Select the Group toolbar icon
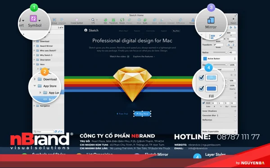The width and height of the screenshot is (270, 168). click(54, 20)
